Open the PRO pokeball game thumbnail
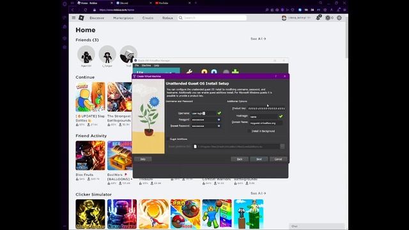The width and height of the screenshot is (409, 230). (x=185, y=214)
